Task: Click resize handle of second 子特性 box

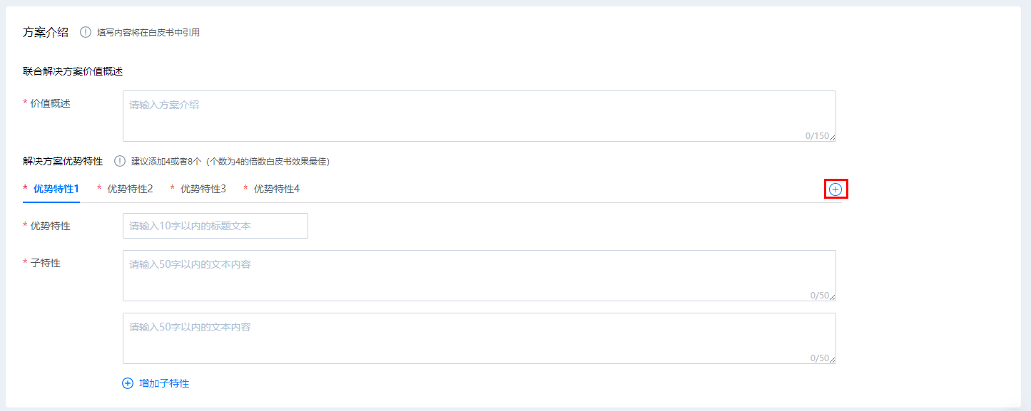Action: tap(832, 360)
